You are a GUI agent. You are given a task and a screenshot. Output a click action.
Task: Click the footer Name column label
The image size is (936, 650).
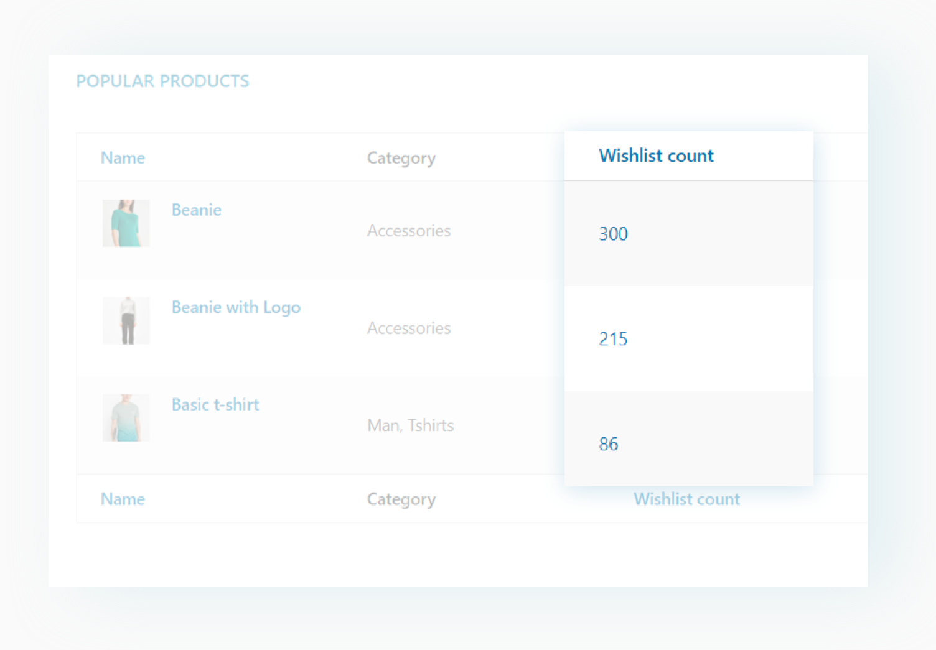pyautogui.click(x=123, y=499)
